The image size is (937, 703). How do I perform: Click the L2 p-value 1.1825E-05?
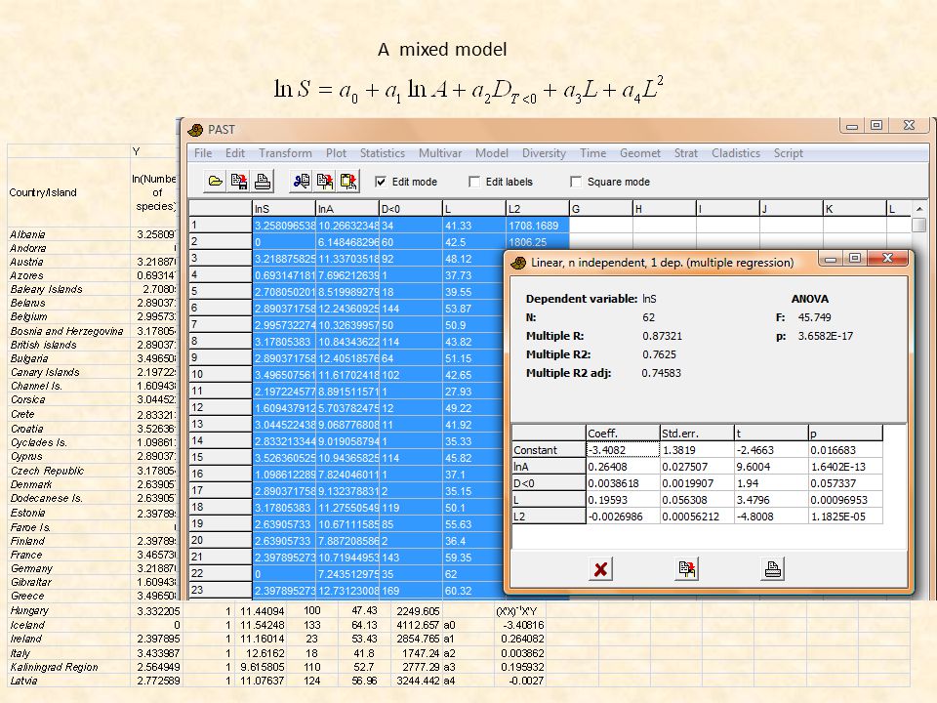(x=845, y=517)
